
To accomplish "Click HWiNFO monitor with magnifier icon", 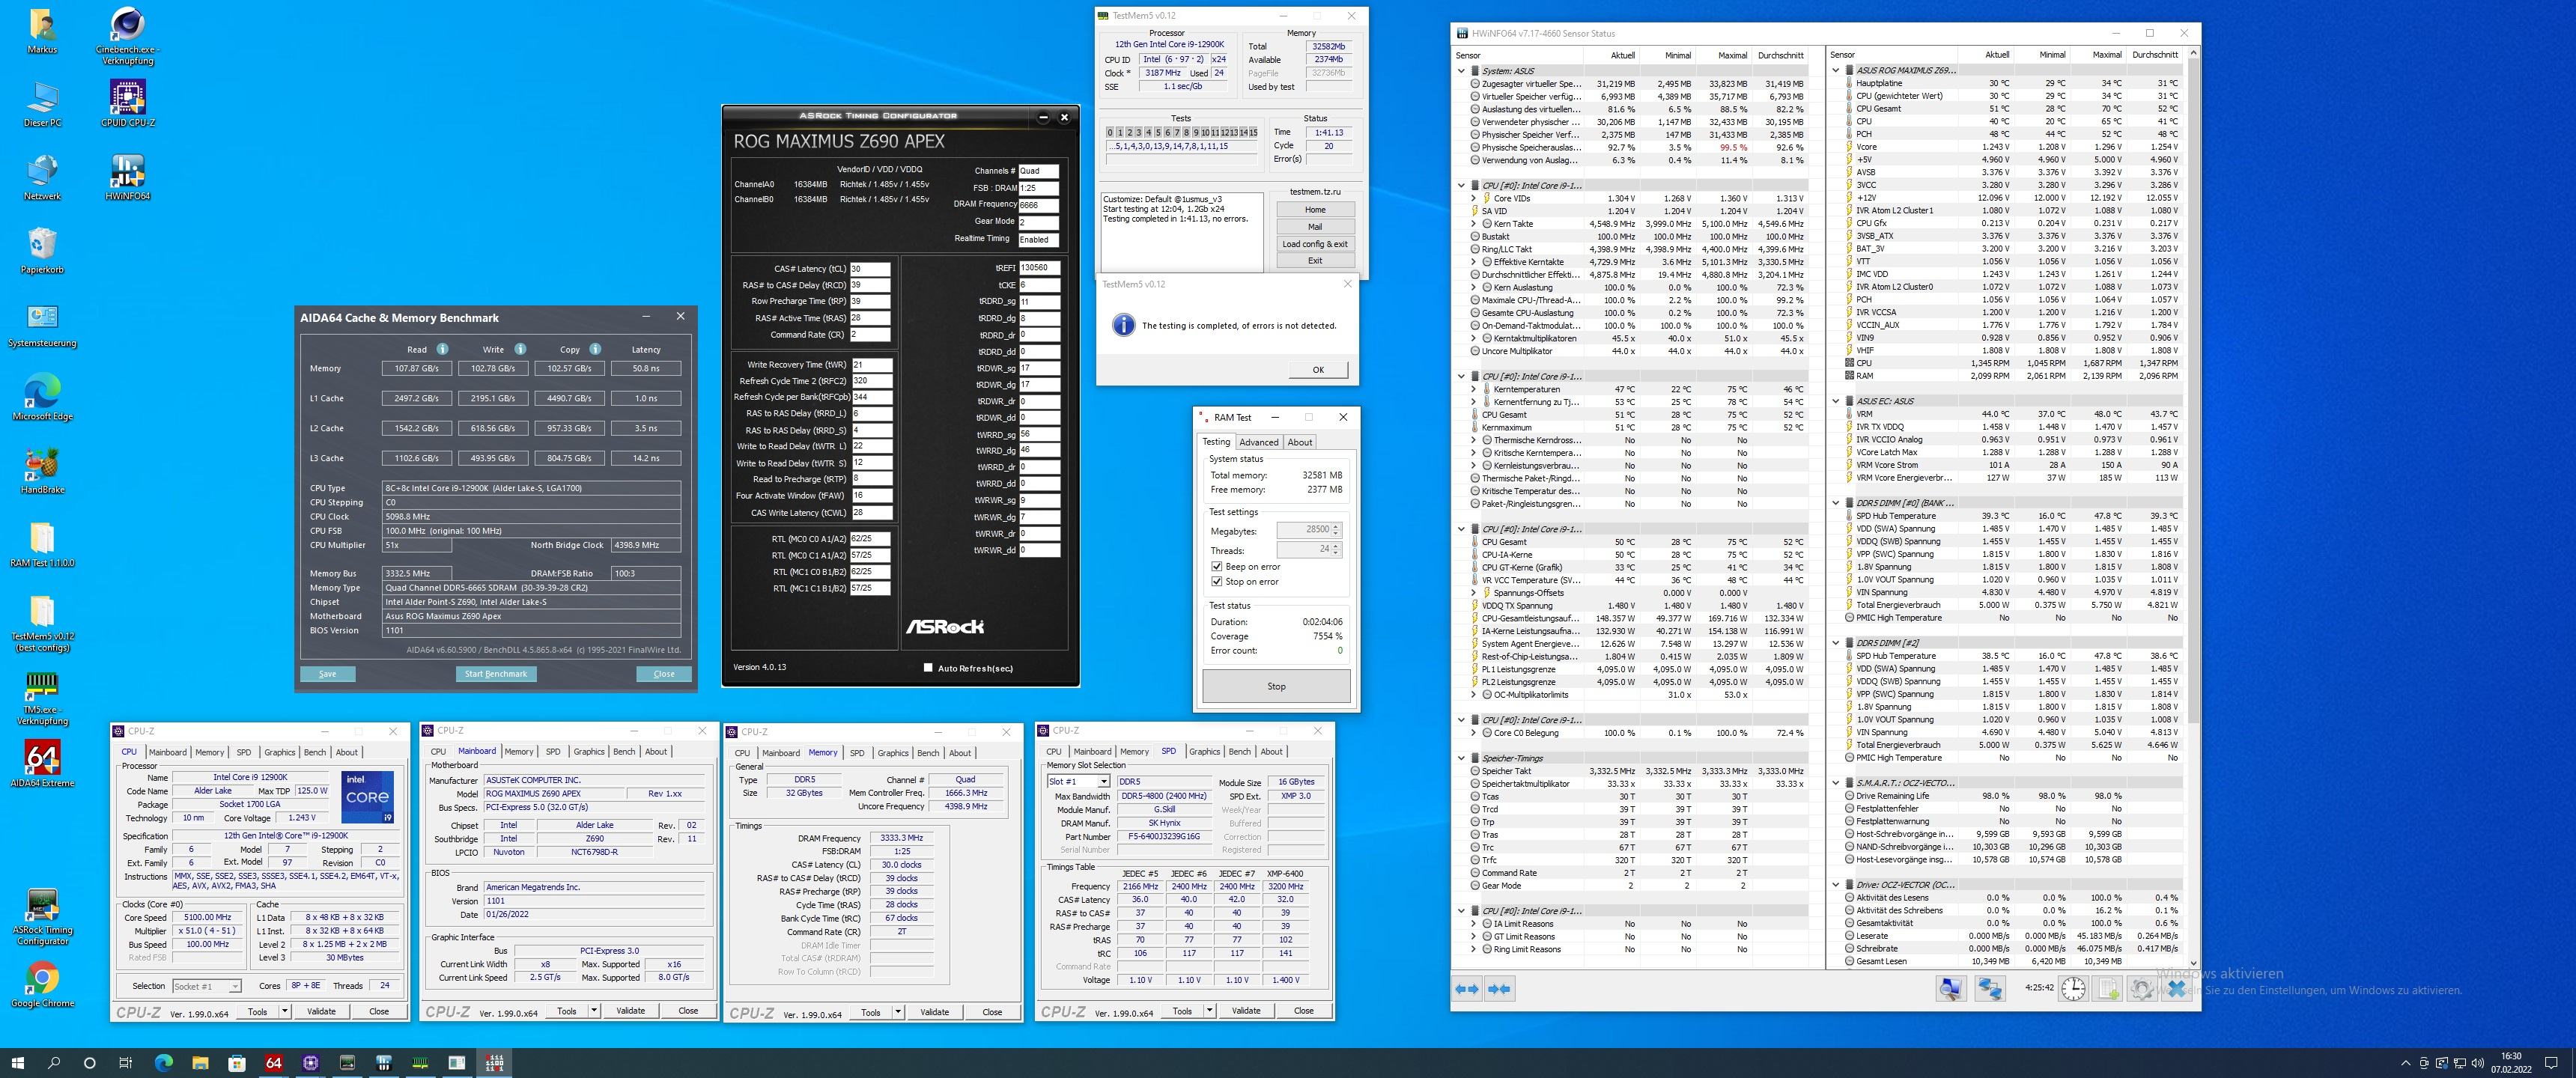I will 1950,989.
